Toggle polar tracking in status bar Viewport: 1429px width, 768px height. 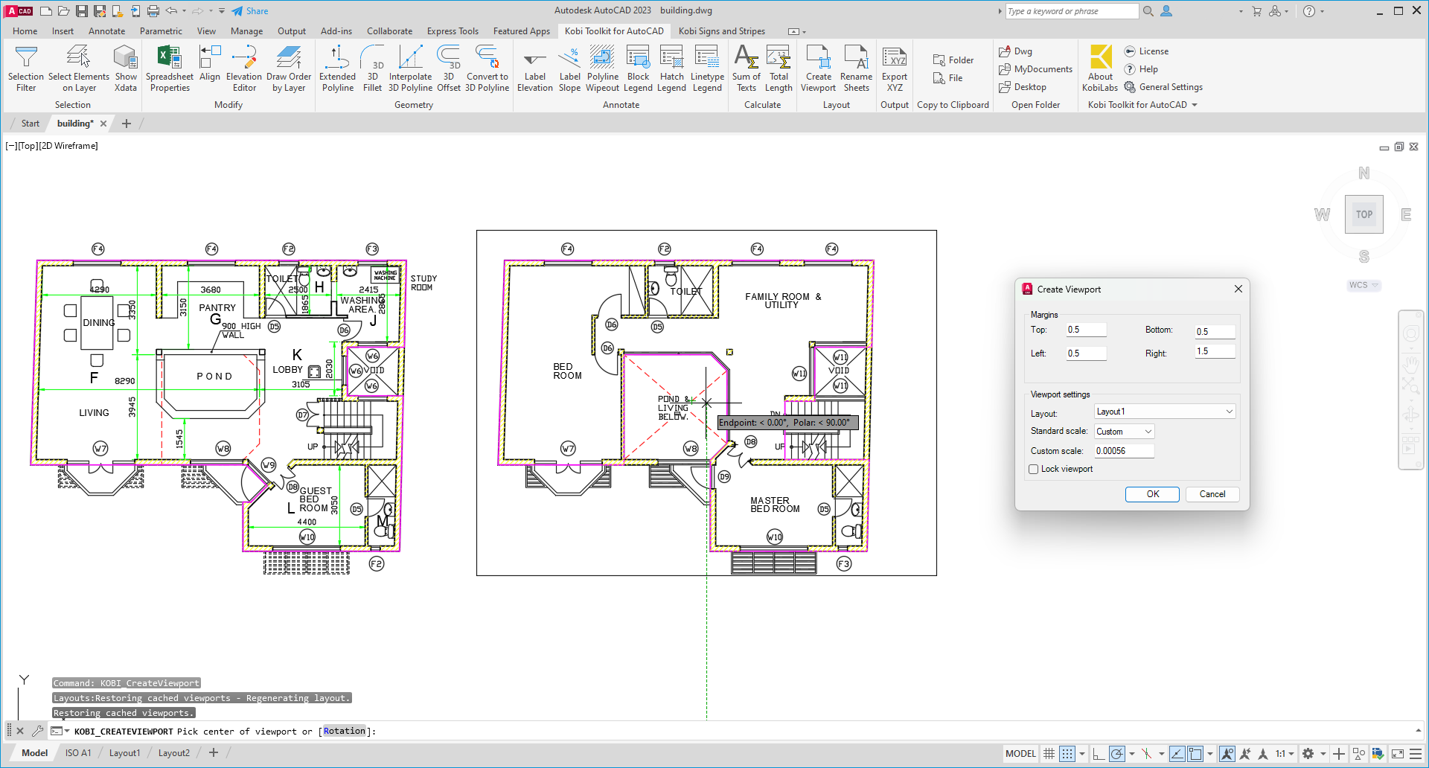[x=1116, y=754]
